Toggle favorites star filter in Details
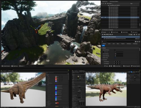 (138, 42)
